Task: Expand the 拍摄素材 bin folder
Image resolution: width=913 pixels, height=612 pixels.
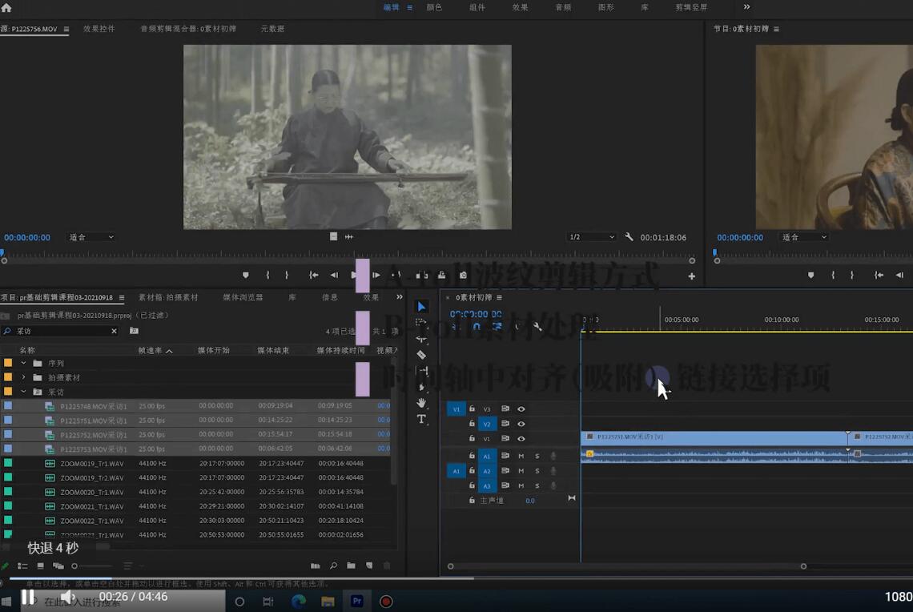Action: [23, 377]
